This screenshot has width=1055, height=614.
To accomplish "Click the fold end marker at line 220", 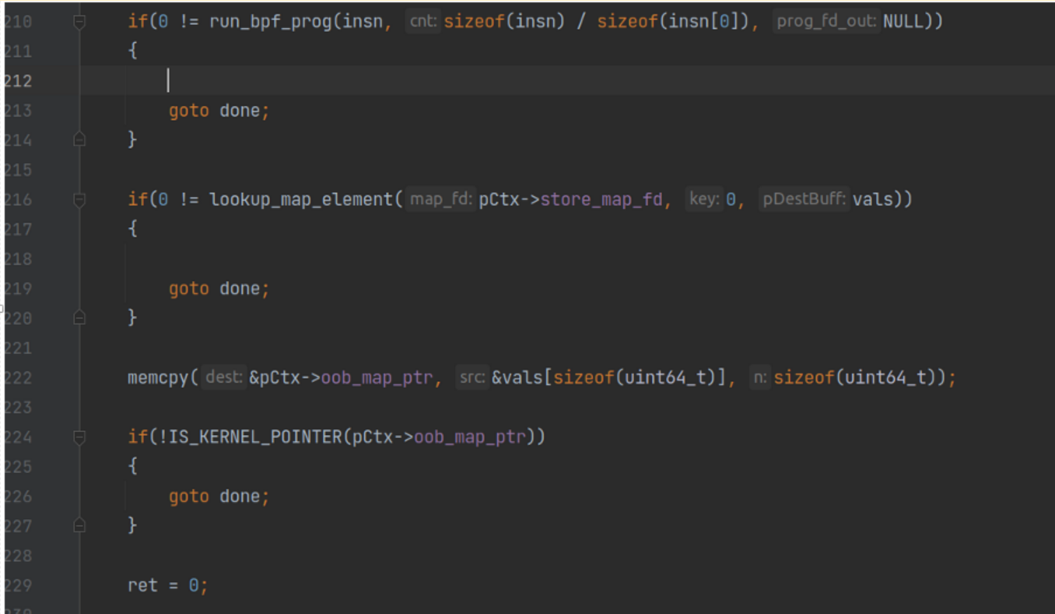I will point(79,318).
